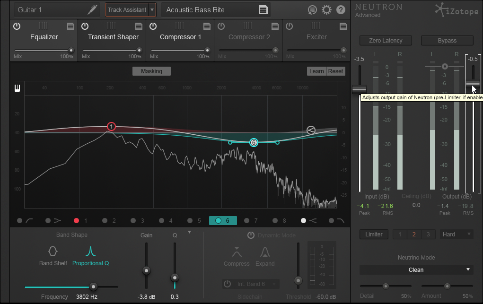Click EQ node 1 on the curve

111,126
